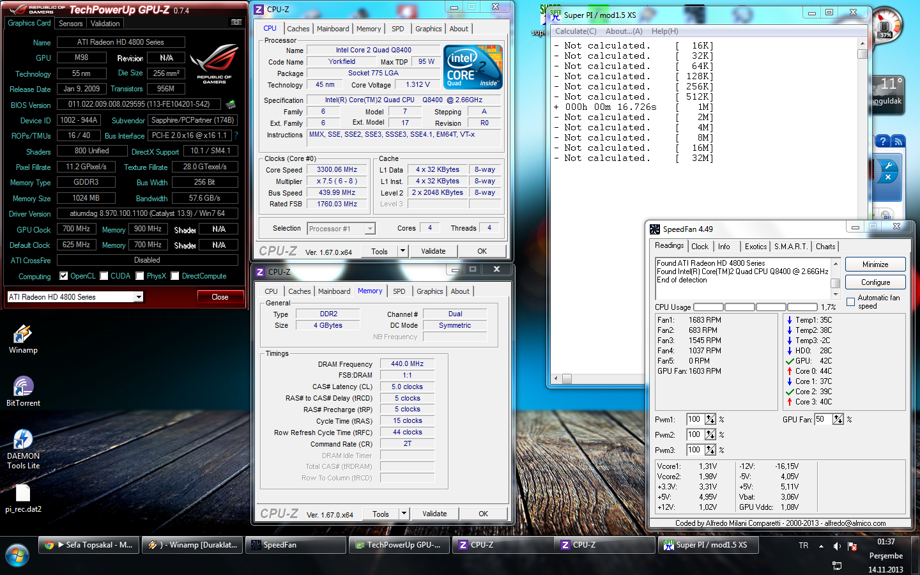The image size is (920, 575).
Task: Click Validate in the CPU-Z processor window
Action: (433, 251)
